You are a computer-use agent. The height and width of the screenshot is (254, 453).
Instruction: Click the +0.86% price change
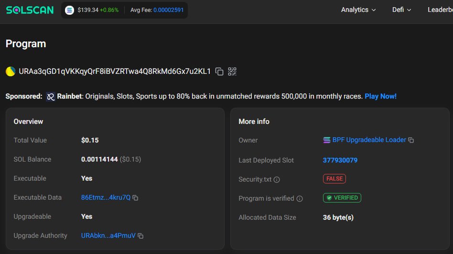click(x=109, y=10)
